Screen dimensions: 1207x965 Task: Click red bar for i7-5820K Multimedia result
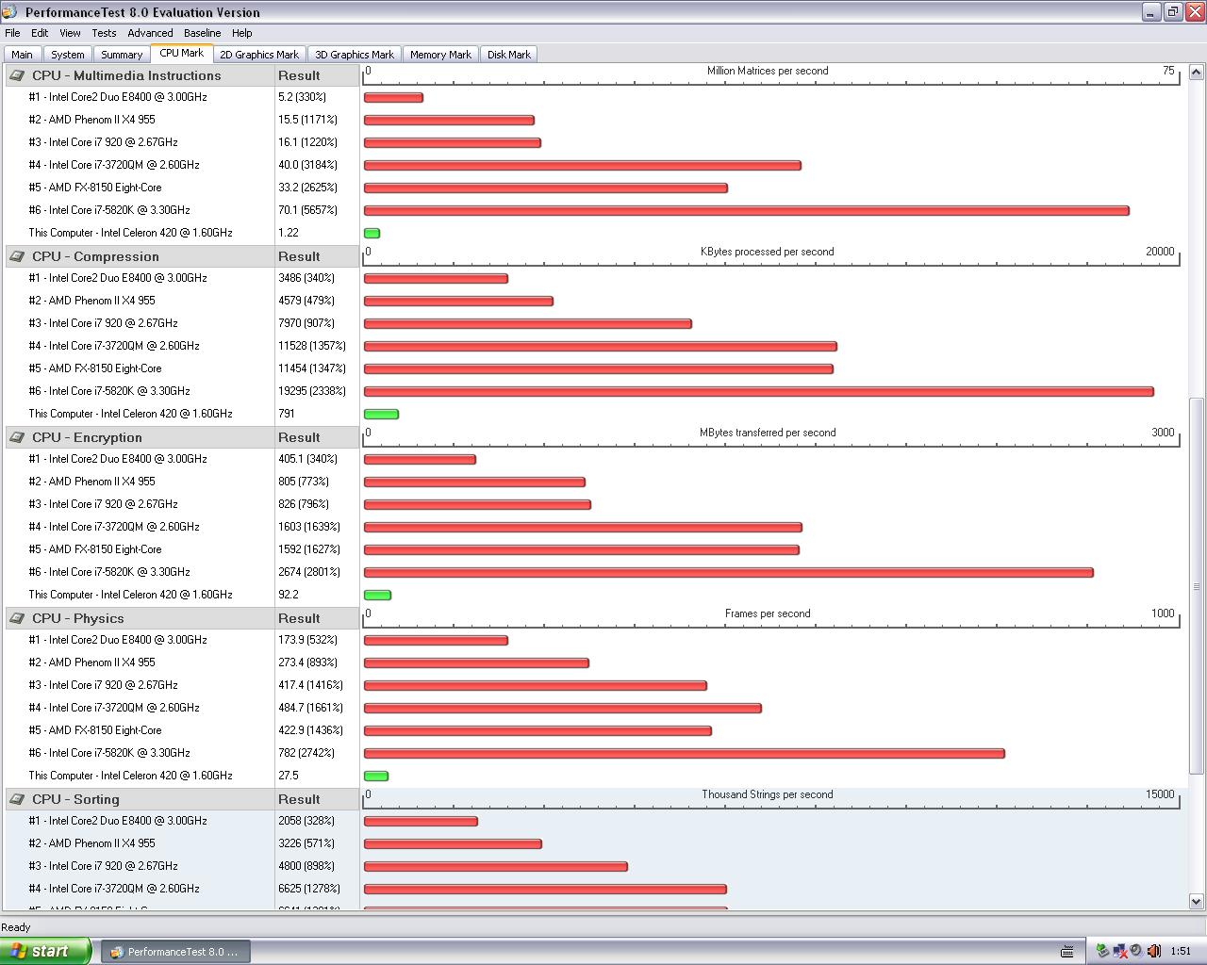747,210
